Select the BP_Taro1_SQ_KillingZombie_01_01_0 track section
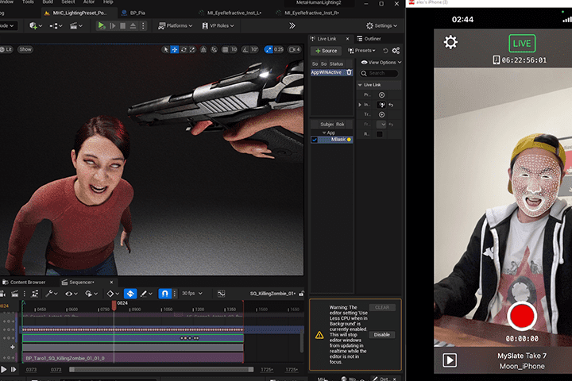 [133, 358]
